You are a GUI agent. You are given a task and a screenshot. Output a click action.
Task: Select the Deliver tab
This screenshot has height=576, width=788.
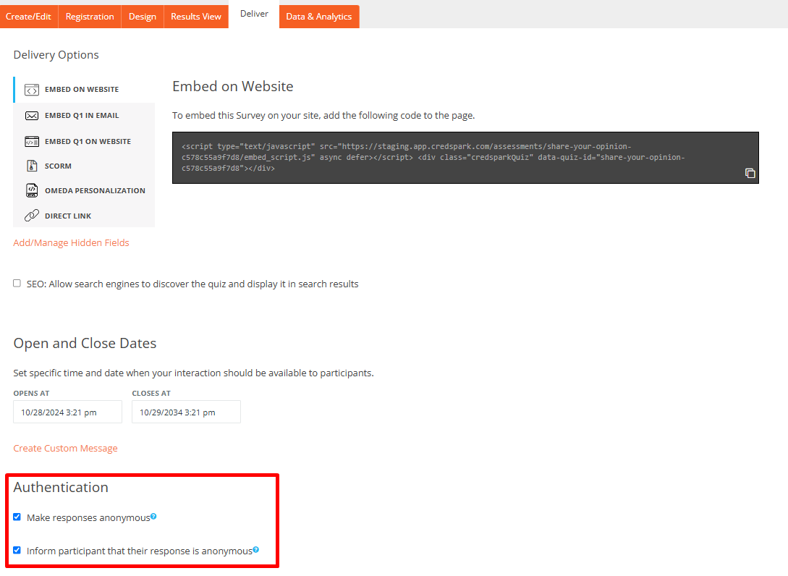click(254, 14)
